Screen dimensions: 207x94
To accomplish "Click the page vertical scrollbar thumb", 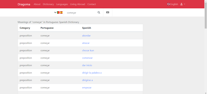I will pyautogui.click(x=206, y=15).
